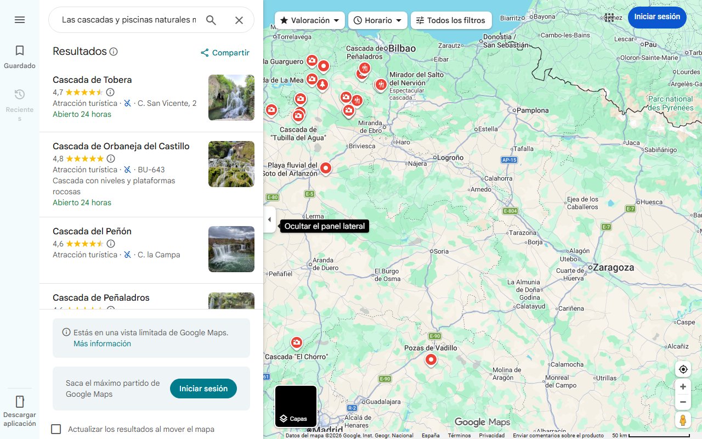Drop the Street View pegman icon
The image size is (702, 439).
coord(683,420)
